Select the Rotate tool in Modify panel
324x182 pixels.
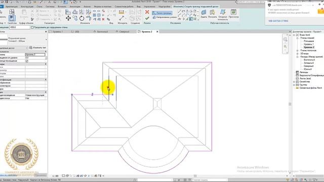82,18
